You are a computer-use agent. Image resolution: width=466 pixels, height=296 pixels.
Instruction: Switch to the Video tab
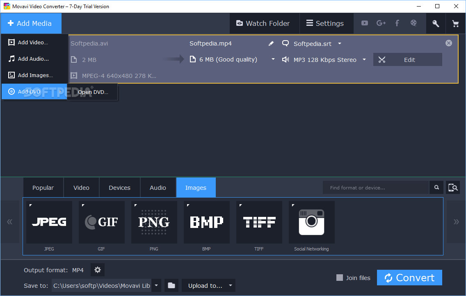pyautogui.click(x=81, y=188)
